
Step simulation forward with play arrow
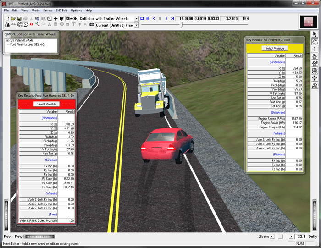(166, 19)
